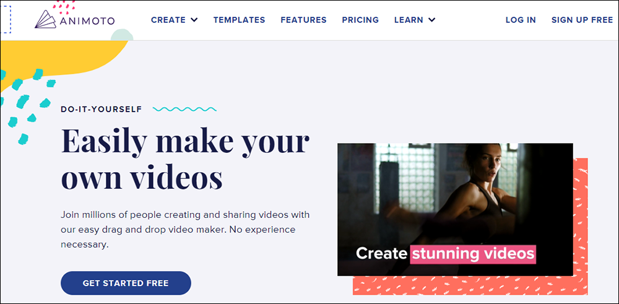Click the GET STARTED FREE button

[x=126, y=283]
